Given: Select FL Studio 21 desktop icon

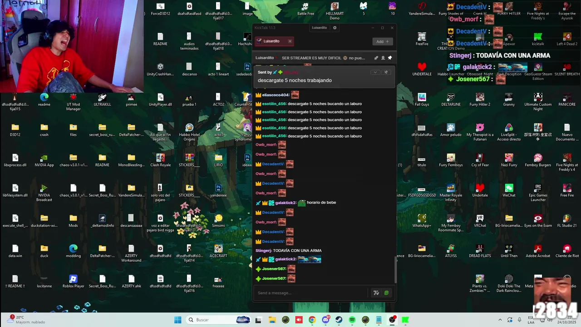Looking at the screenshot, I should pos(567,221).
